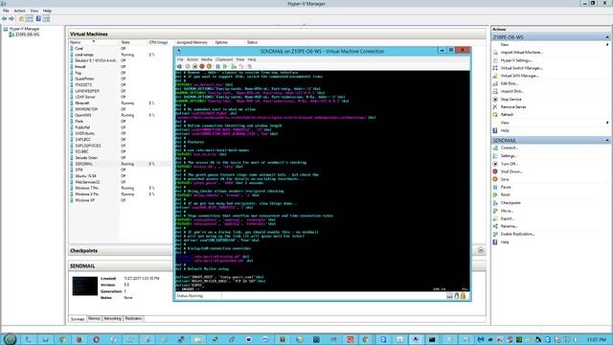Click the Edit Disk action icon
The height and width of the screenshot is (345, 613).
[495, 83]
